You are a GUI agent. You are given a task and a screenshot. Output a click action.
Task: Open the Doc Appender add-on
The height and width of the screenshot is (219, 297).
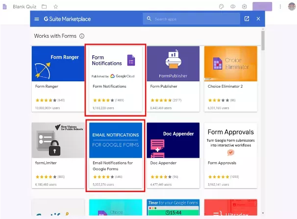tap(173, 154)
